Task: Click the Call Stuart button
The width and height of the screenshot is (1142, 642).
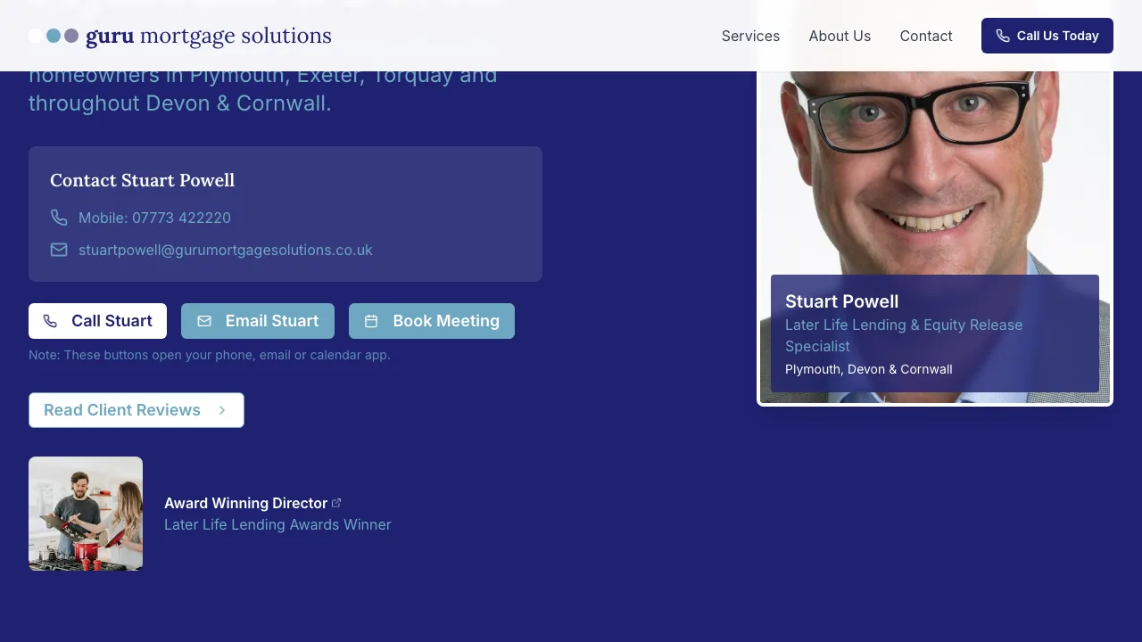Action: (x=97, y=321)
